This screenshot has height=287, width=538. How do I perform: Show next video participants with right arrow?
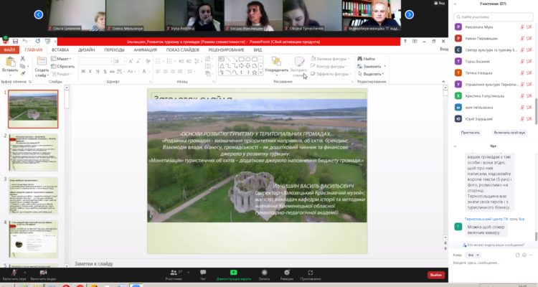[x=410, y=14]
